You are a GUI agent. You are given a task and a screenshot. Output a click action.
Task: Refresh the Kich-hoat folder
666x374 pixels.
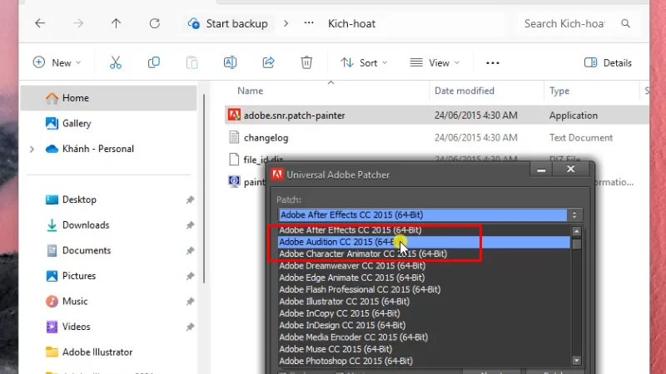click(155, 23)
